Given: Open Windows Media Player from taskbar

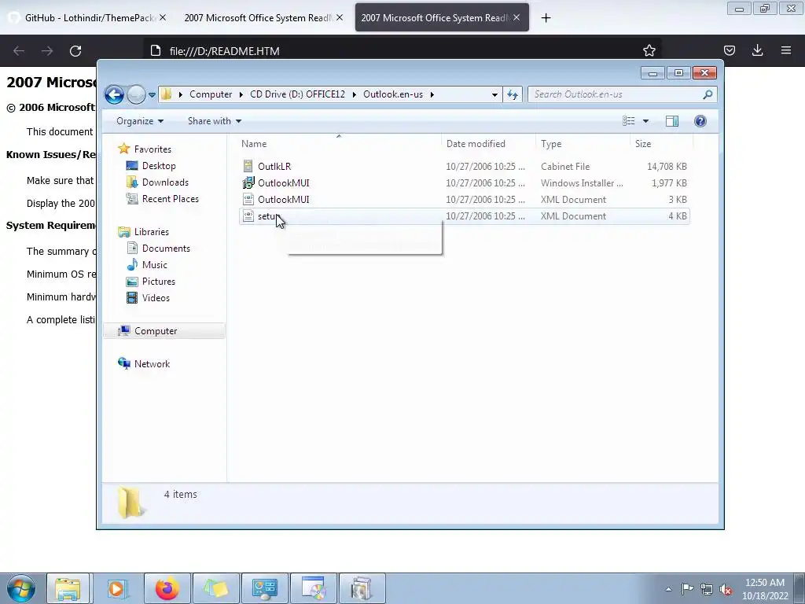Looking at the screenshot, I should [x=116, y=588].
